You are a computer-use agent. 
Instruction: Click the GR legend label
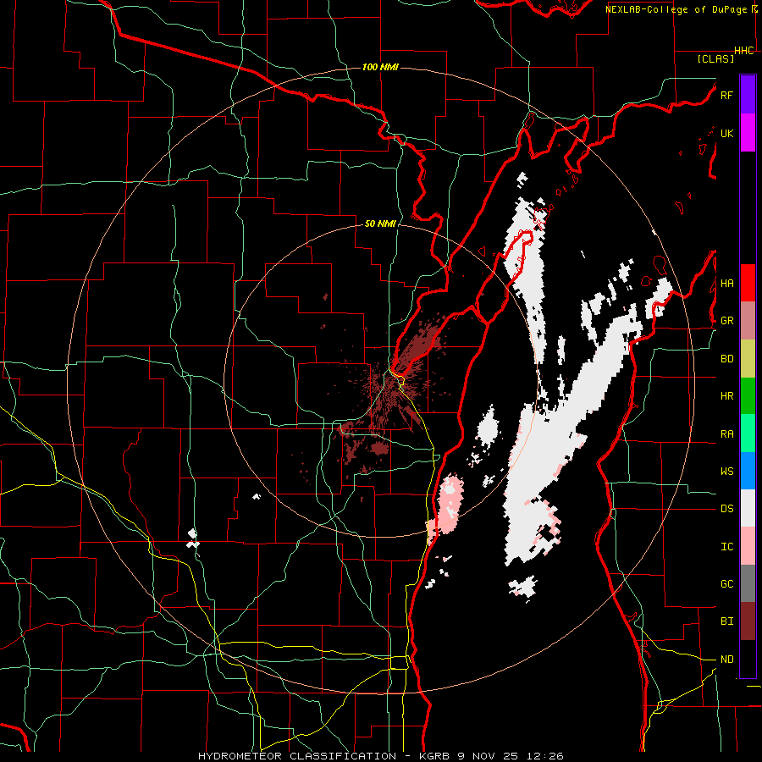pos(727,321)
